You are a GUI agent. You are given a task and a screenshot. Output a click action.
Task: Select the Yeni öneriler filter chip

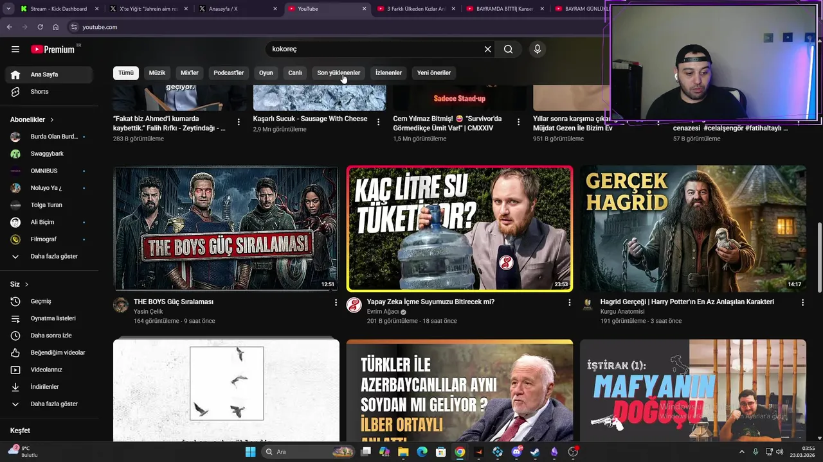click(434, 73)
